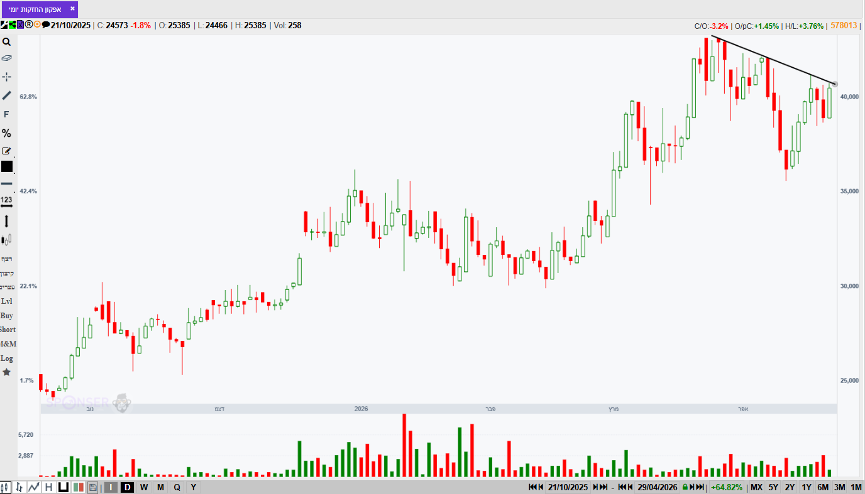The width and height of the screenshot is (865, 494).
Task: Select the black U-shaped chart style
Action: (x=63, y=487)
